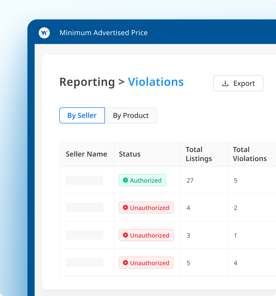Switch to the By Seller tab
The image size is (276, 296).
(82, 115)
